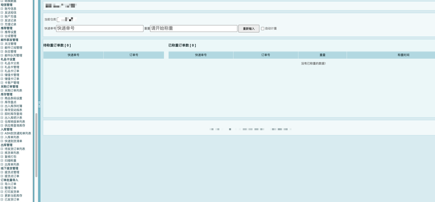
Task: Open 拣货单列表 in the sidebar
Action: pyautogui.click(x=12, y=153)
